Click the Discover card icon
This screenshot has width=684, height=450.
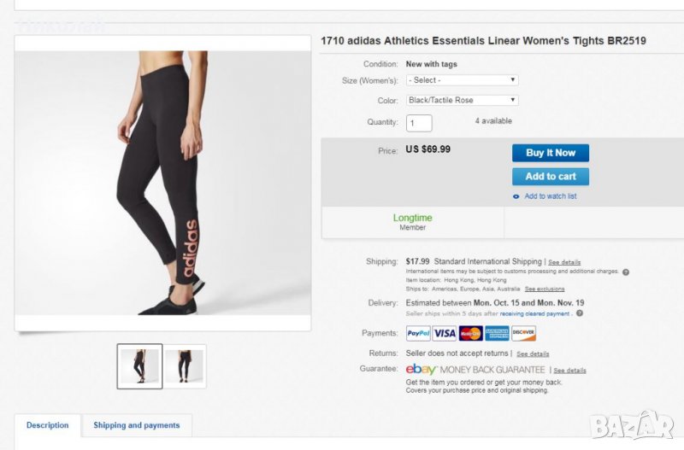click(523, 333)
